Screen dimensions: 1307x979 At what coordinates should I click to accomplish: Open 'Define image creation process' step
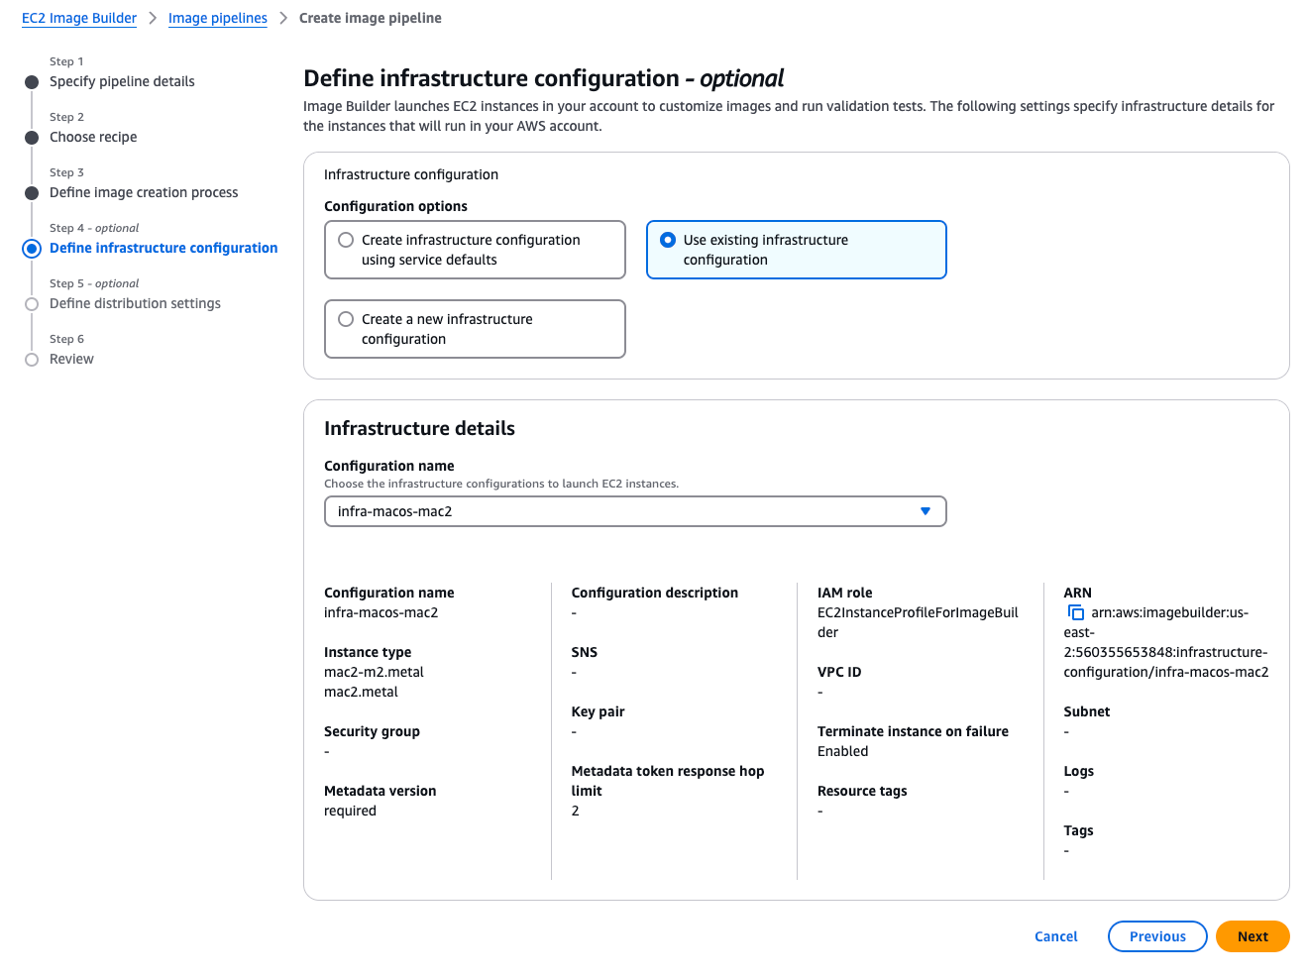tap(144, 192)
